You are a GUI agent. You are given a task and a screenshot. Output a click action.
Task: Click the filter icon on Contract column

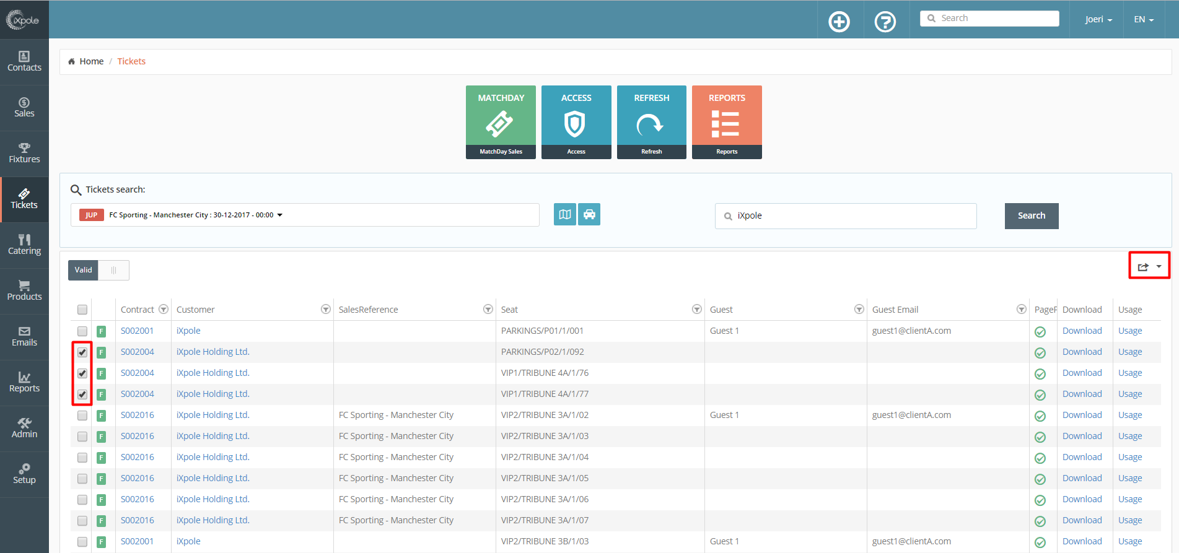pyautogui.click(x=164, y=309)
